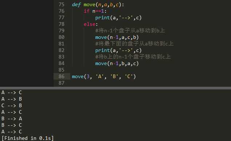This screenshot has height=141, width=231.
Task: Click the 'move(n-1,b,a,c)' call
Action: tap(117, 64)
